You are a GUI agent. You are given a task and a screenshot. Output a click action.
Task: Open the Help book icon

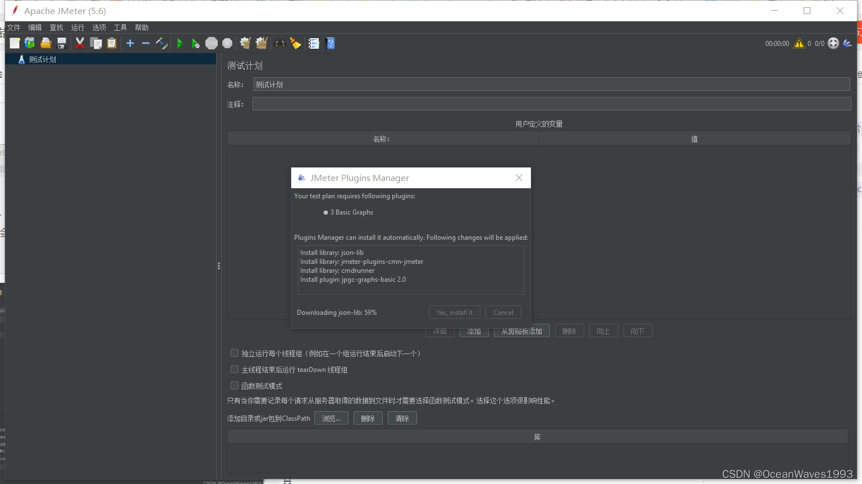(330, 43)
